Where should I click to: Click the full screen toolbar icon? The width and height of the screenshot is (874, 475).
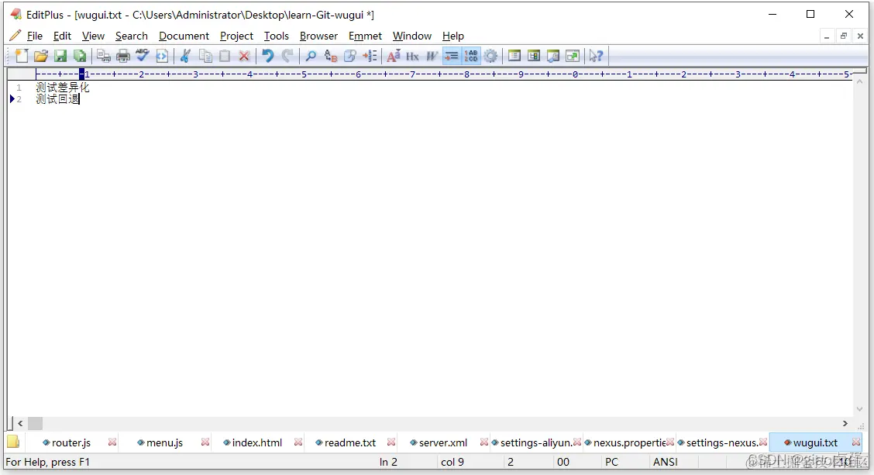[x=573, y=56]
